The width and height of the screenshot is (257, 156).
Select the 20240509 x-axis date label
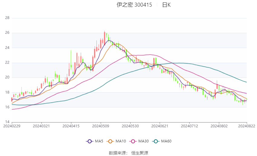(x=101, y=126)
